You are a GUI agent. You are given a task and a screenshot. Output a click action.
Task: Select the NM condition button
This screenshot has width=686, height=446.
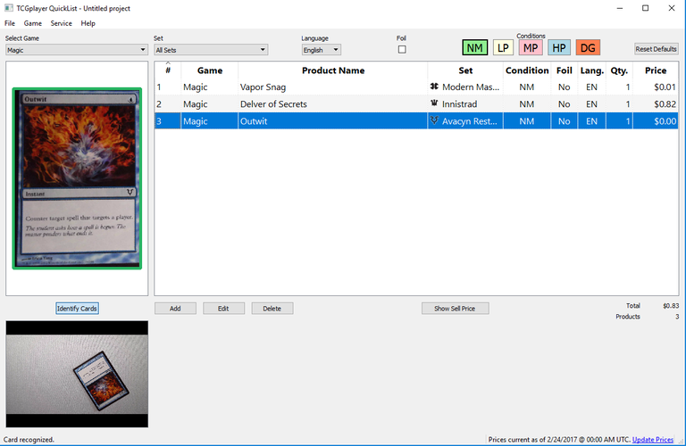pyautogui.click(x=474, y=47)
